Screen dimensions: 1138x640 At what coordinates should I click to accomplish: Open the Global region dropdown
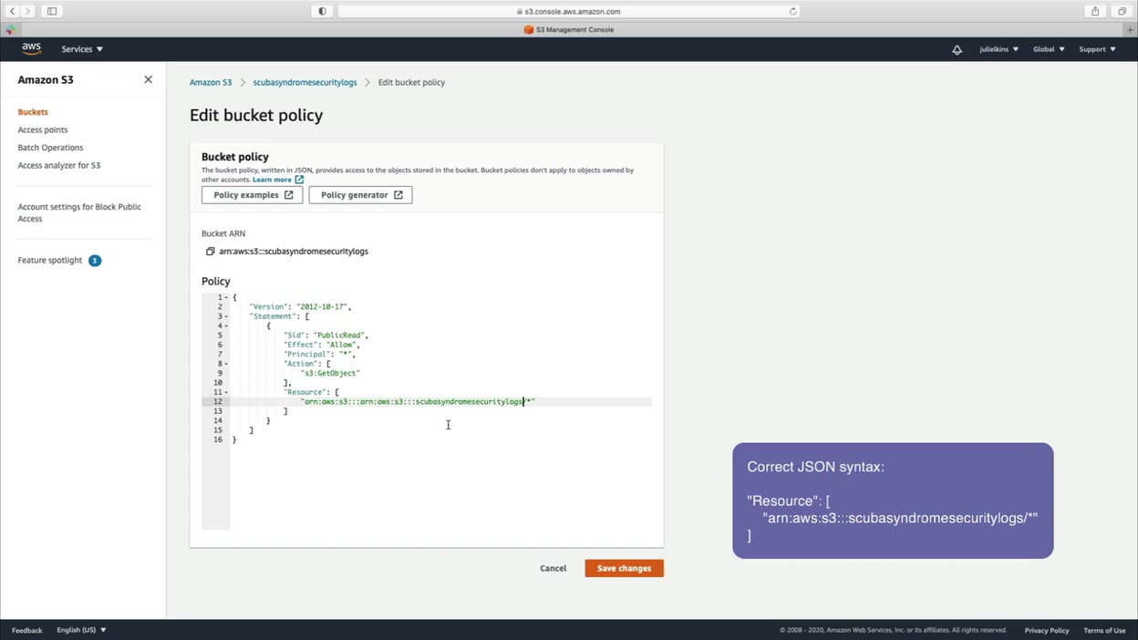point(1049,49)
